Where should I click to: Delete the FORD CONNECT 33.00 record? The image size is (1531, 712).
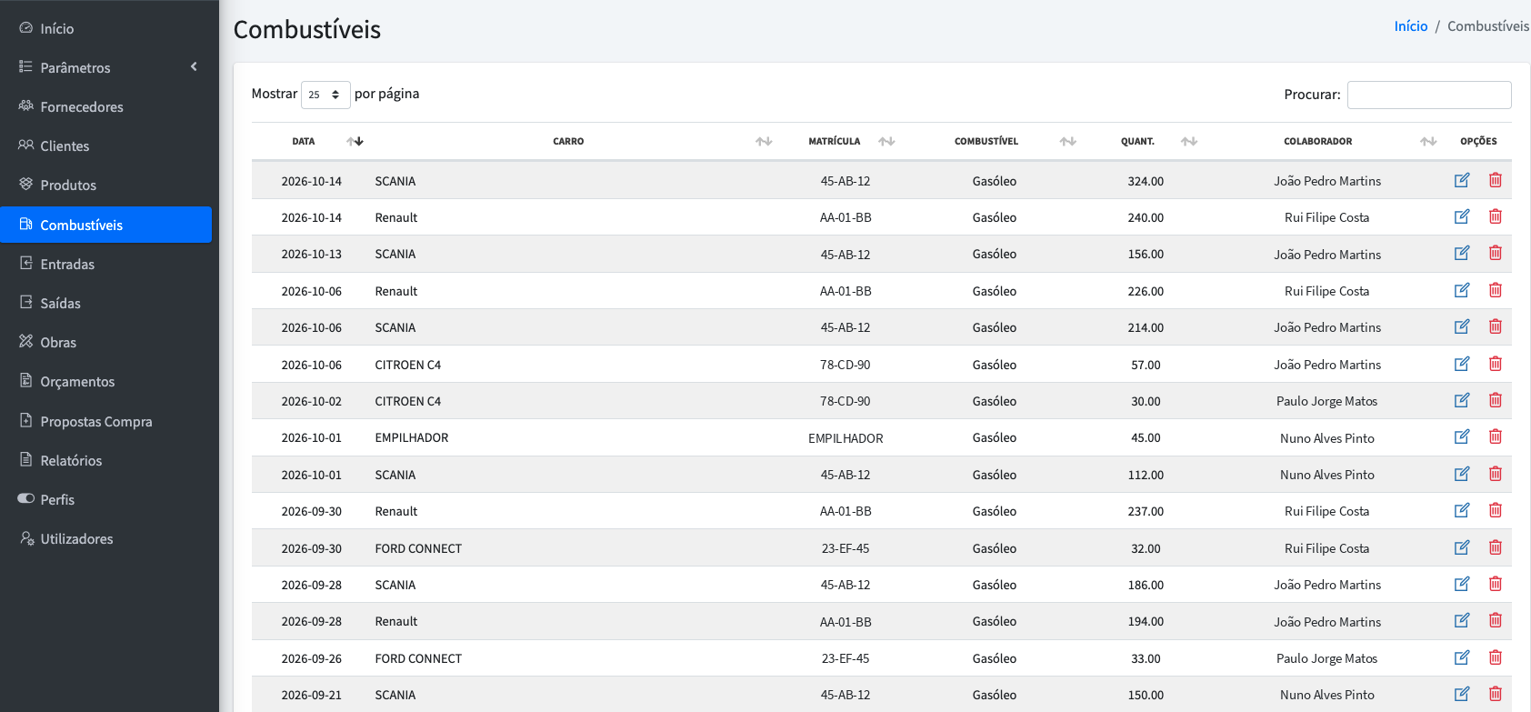pos(1496,657)
